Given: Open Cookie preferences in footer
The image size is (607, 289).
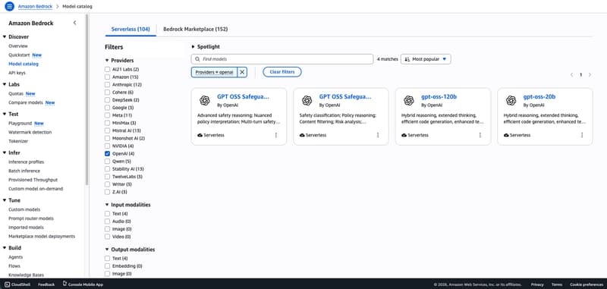Looking at the screenshot, I should click(x=587, y=284).
